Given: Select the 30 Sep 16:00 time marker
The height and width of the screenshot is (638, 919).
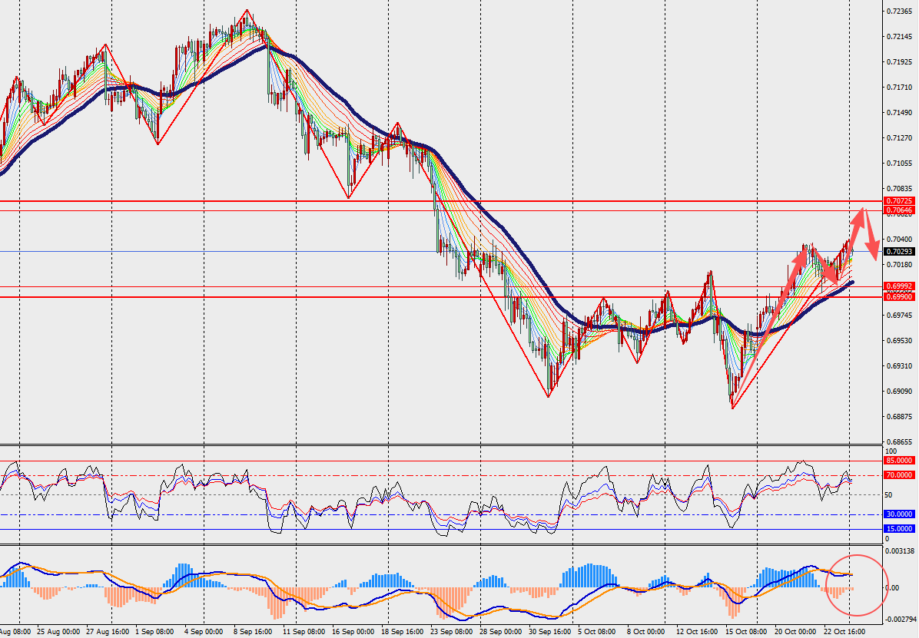Looking at the screenshot, I should click(x=550, y=632).
